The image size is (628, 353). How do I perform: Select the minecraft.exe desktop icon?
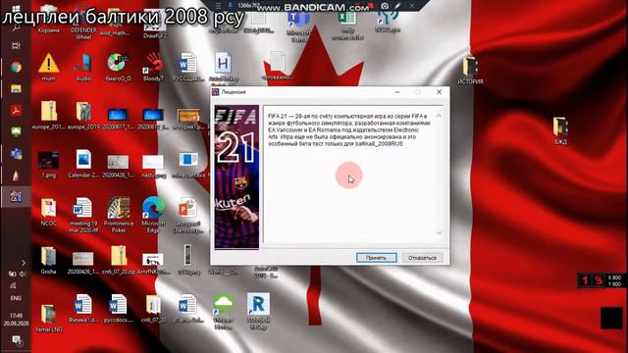coord(188,164)
